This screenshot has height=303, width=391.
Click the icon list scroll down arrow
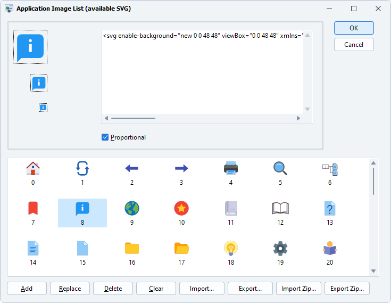pos(373,271)
